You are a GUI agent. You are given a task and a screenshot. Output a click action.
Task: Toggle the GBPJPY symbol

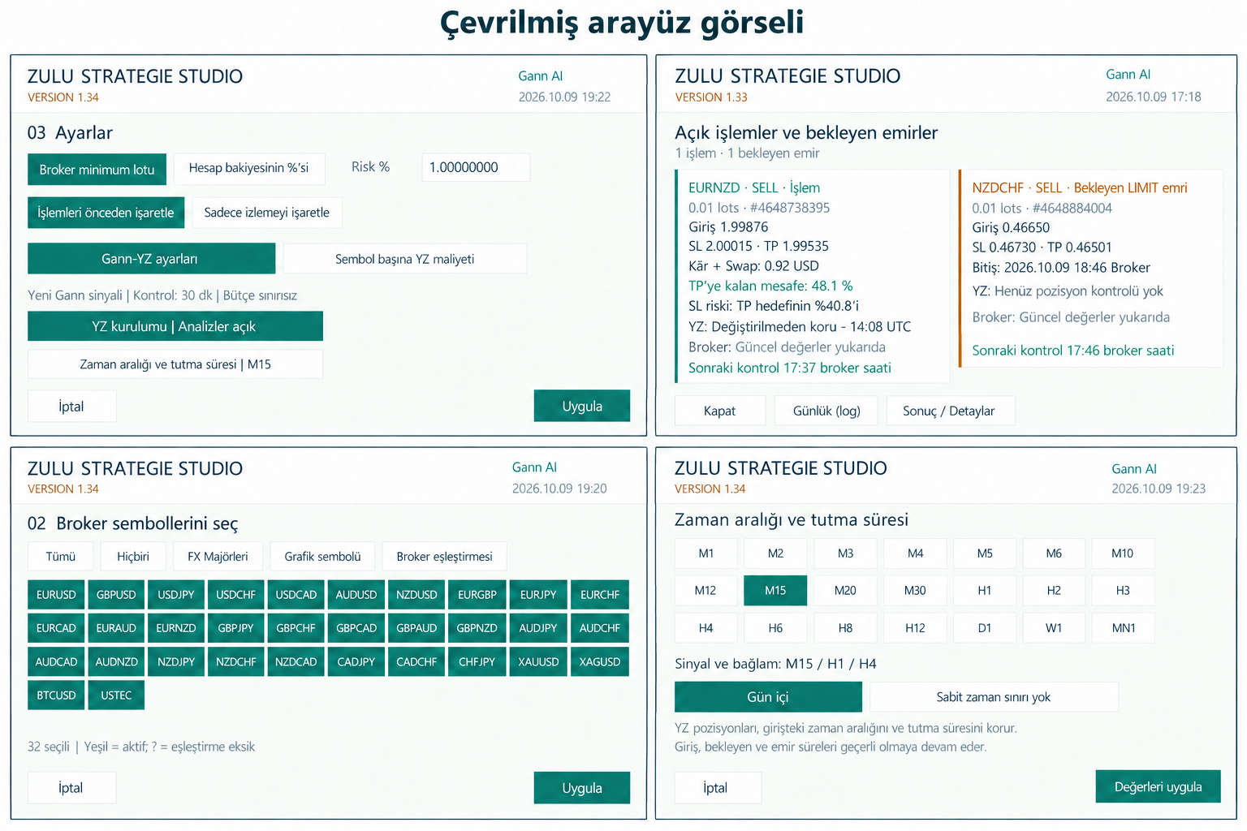click(236, 628)
